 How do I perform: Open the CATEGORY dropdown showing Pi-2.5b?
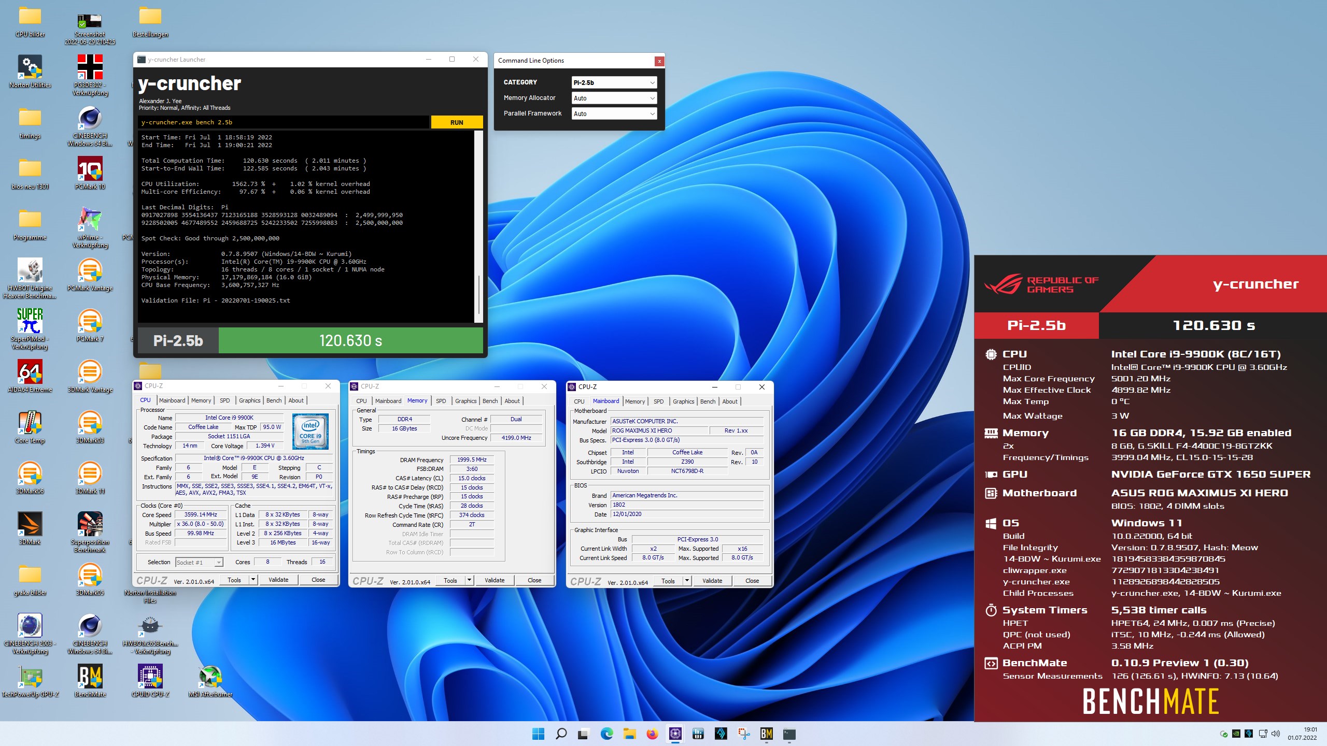tap(614, 82)
